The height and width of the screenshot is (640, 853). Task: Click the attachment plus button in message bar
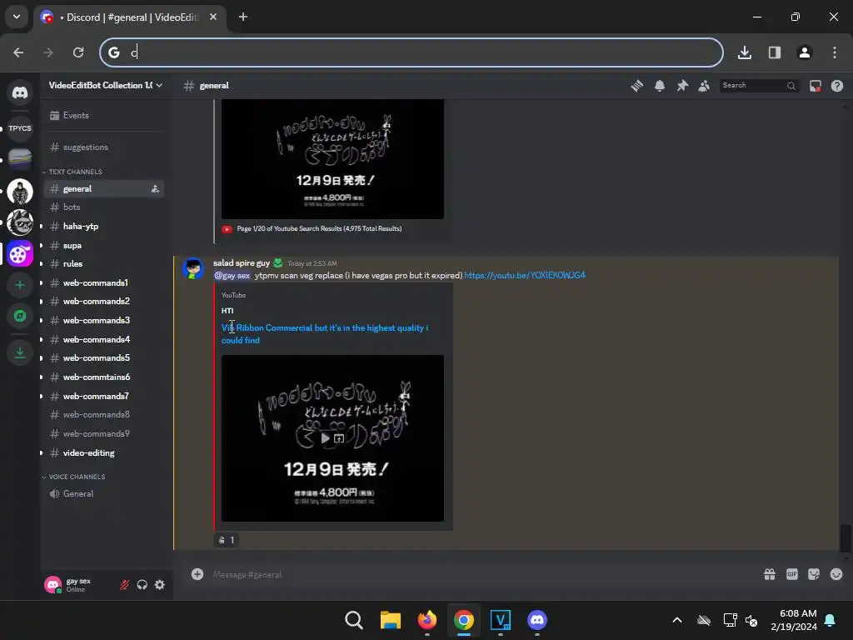[x=197, y=574]
